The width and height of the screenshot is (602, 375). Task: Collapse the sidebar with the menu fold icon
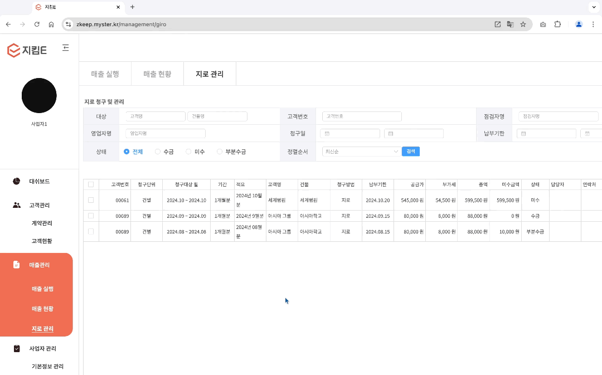click(x=66, y=48)
